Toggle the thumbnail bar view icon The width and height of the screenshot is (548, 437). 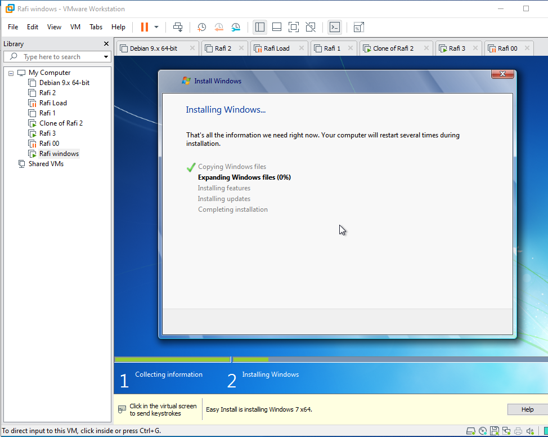(277, 27)
